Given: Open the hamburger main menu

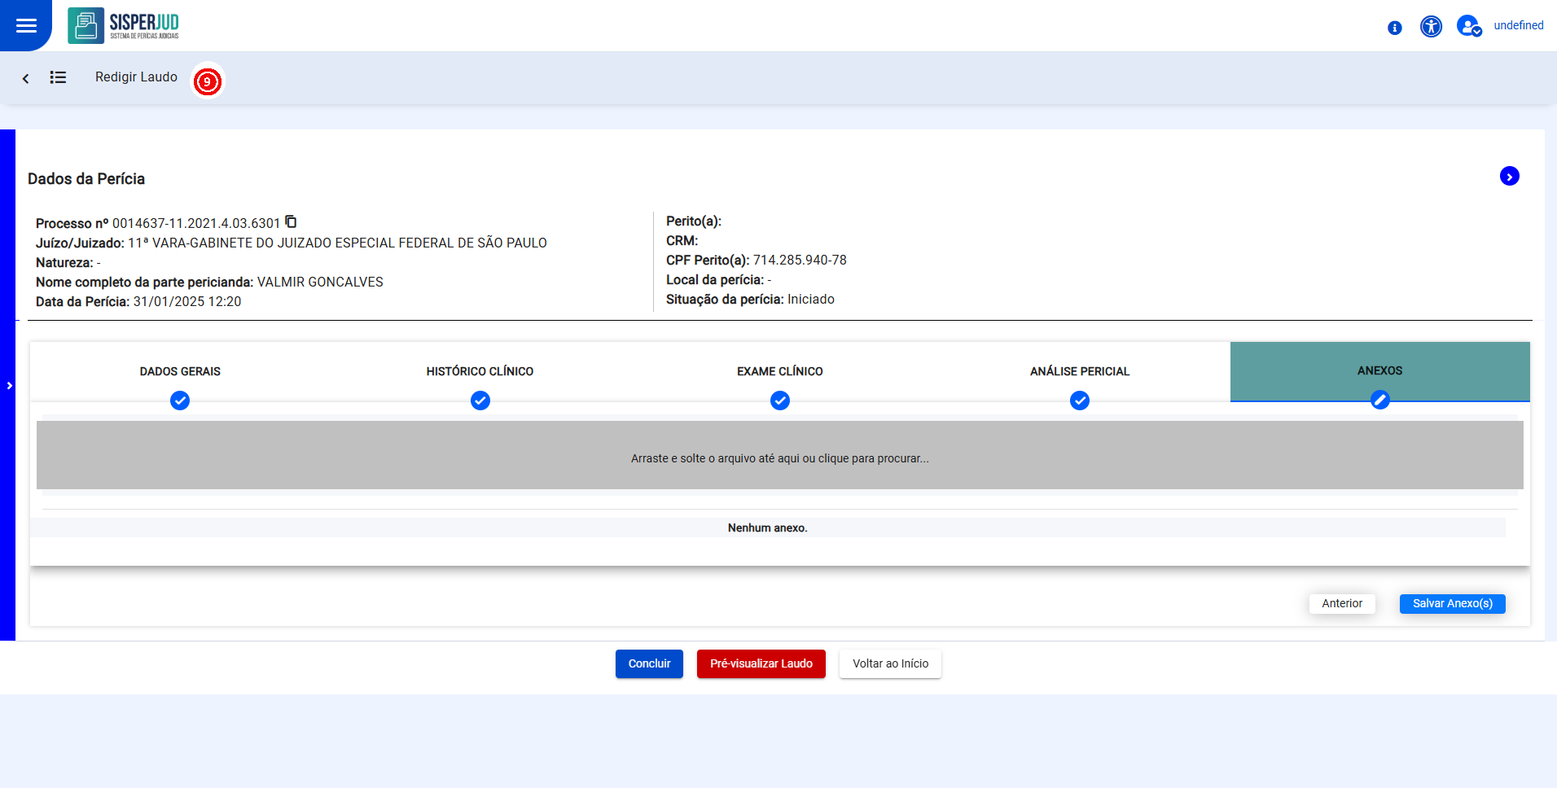Looking at the screenshot, I should tap(26, 25).
